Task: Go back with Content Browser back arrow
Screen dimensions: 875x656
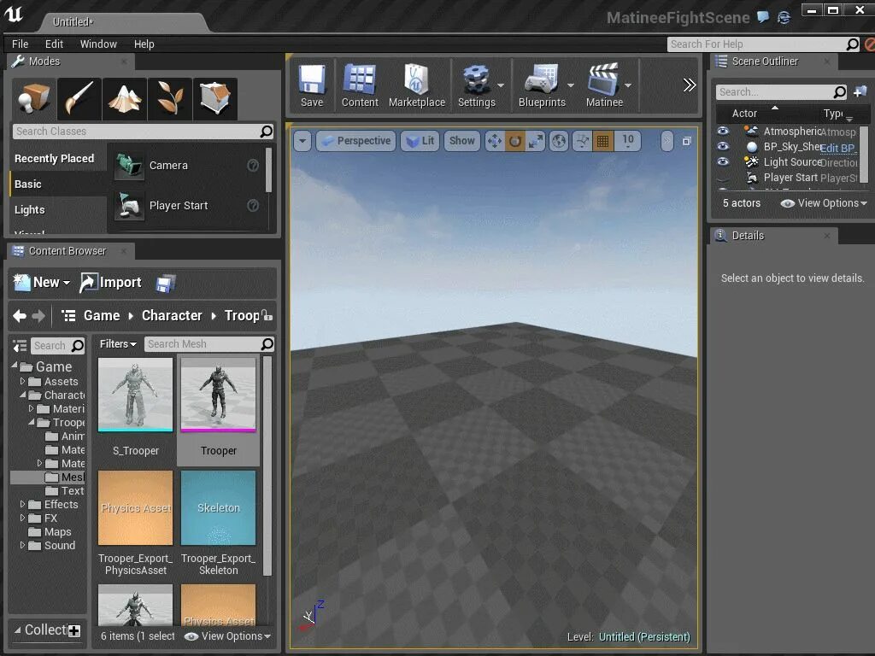Action: tap(20, 316)
